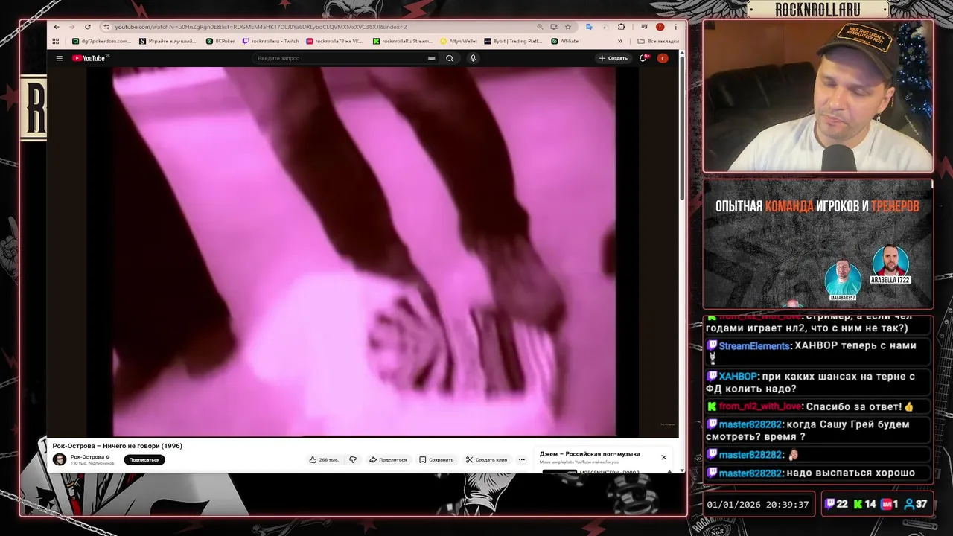Viewport: 953px width, 536px height.
Task: Open the YouTube hamburger guide menu
Action: [60, 58]
